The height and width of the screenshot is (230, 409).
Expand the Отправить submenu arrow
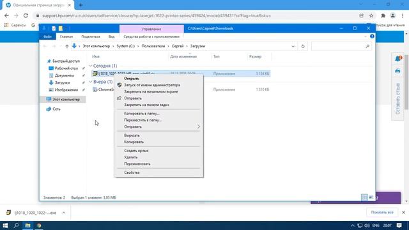coord(199,126)
